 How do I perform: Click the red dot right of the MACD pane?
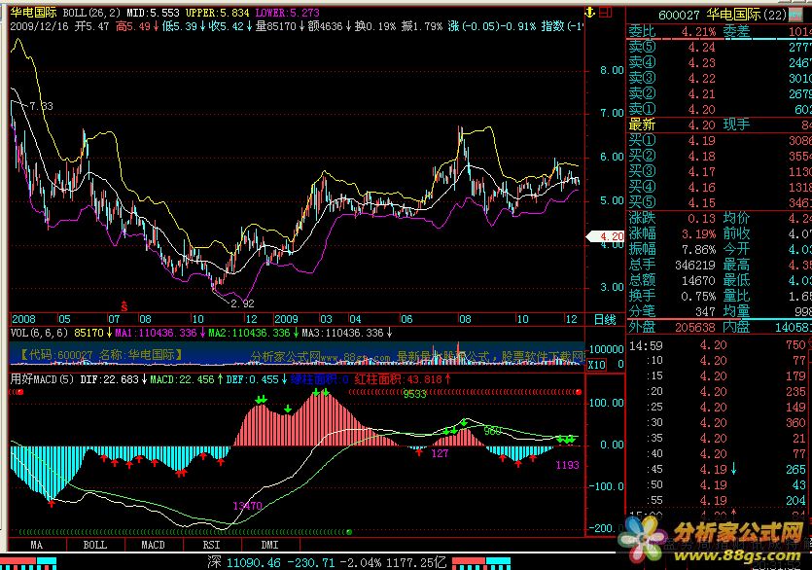click(x=579, y=392)
